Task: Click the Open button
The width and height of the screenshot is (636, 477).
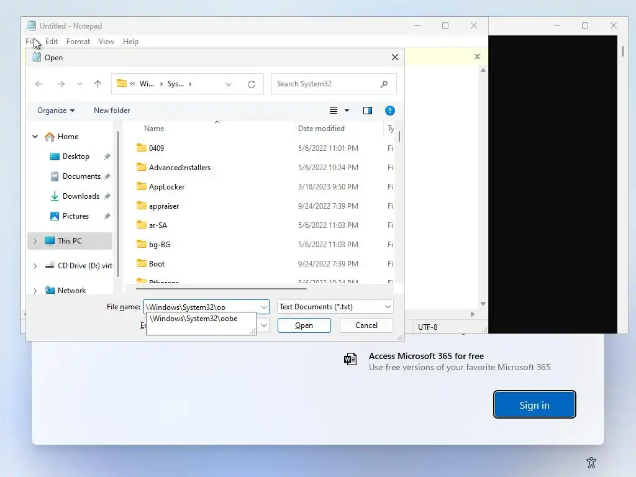Action: click(304, 325)
